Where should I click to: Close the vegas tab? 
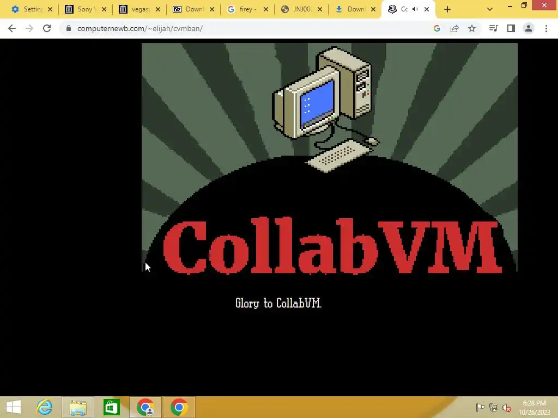(x=158, y=10)
